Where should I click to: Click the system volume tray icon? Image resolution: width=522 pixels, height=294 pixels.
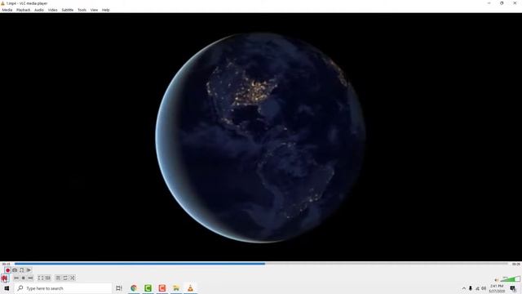tap(484, 288)
